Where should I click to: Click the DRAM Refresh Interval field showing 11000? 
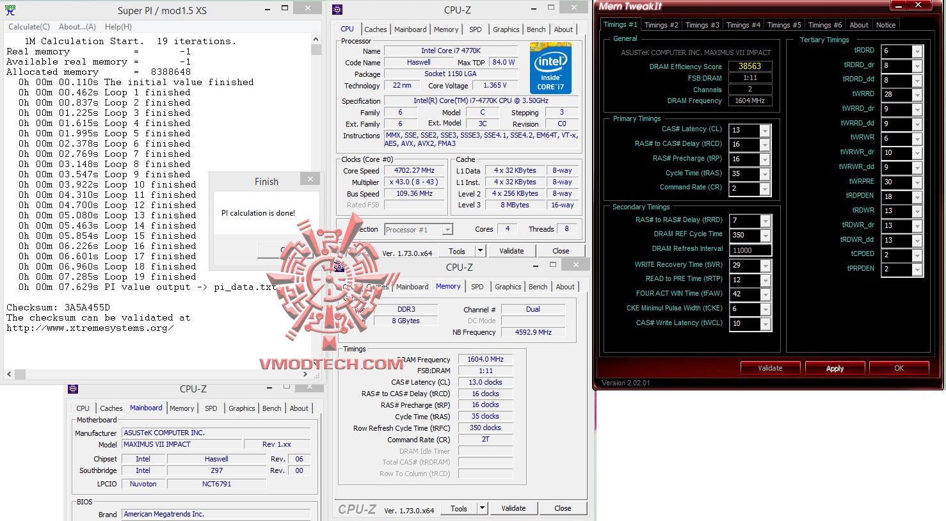point(750,250)
